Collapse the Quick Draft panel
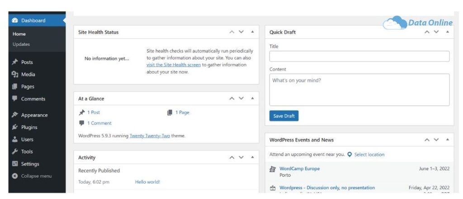The height and width of the screenshot is (199, 463). pos(448,32)
